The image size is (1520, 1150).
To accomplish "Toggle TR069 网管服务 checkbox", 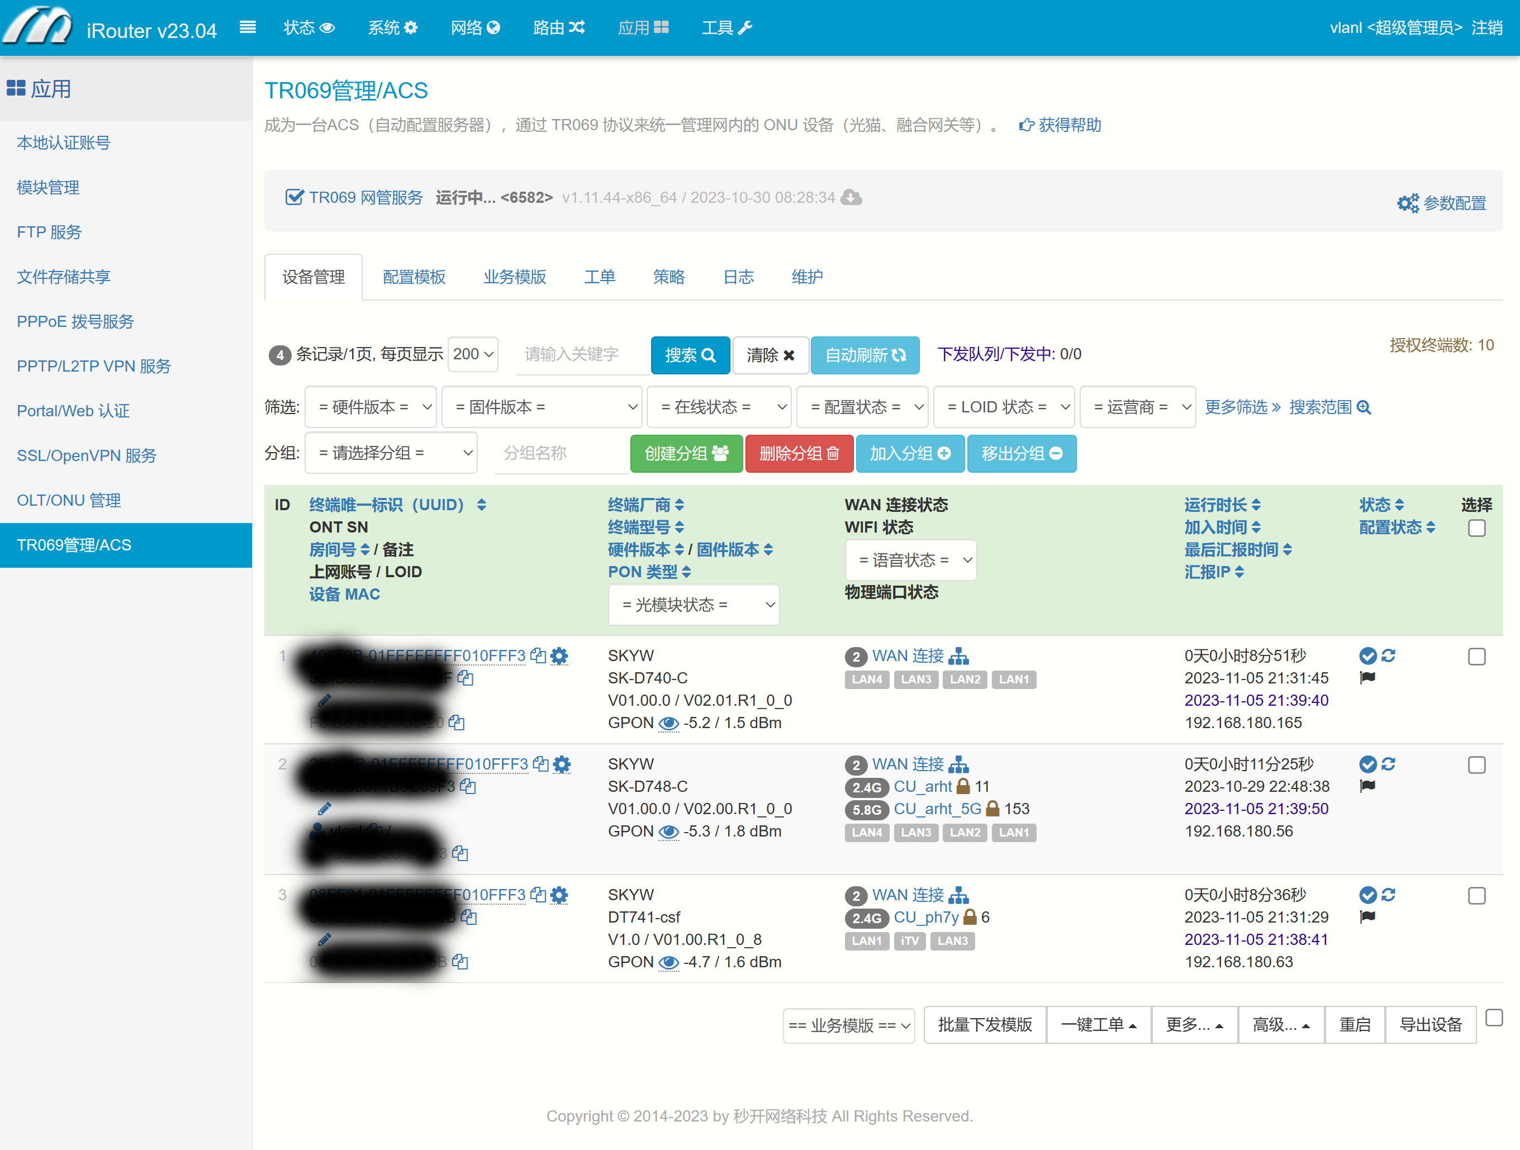I will click(294, 197).
